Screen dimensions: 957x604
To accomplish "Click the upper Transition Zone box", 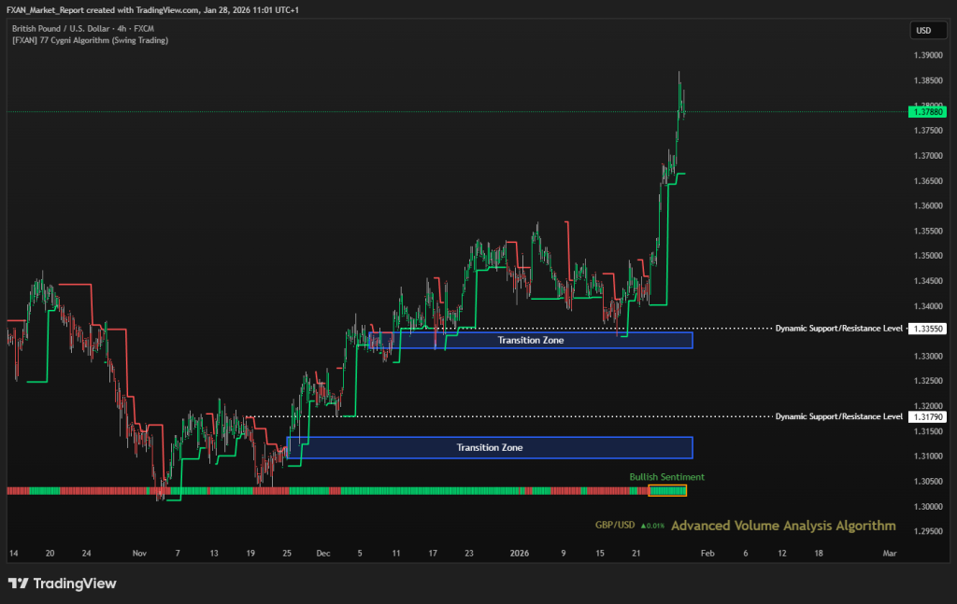I will pyautogui.click(x=531, y=341).
